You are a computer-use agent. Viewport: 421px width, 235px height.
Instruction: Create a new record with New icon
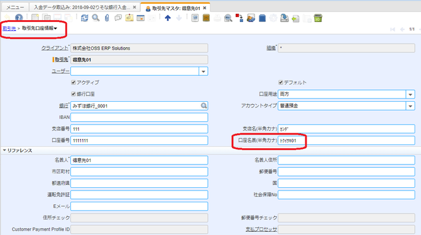click(x=35, y=18)
